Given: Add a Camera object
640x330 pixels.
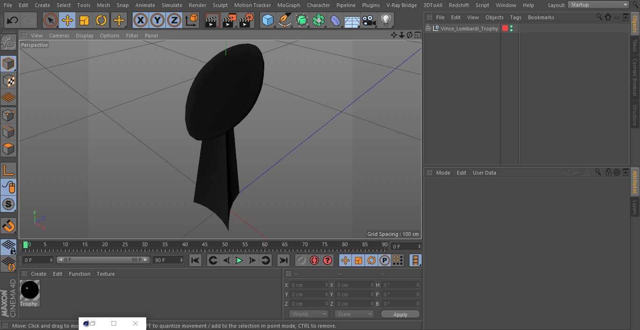Looking at the screenshot, I should coord(369,20).
